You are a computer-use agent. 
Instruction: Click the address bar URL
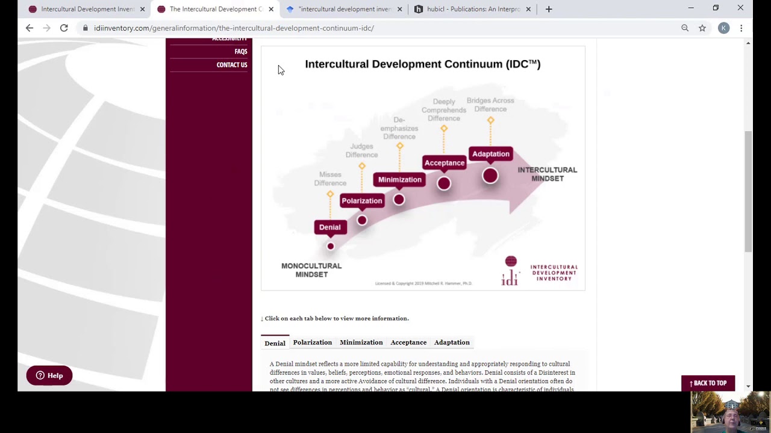coord(234,28)
